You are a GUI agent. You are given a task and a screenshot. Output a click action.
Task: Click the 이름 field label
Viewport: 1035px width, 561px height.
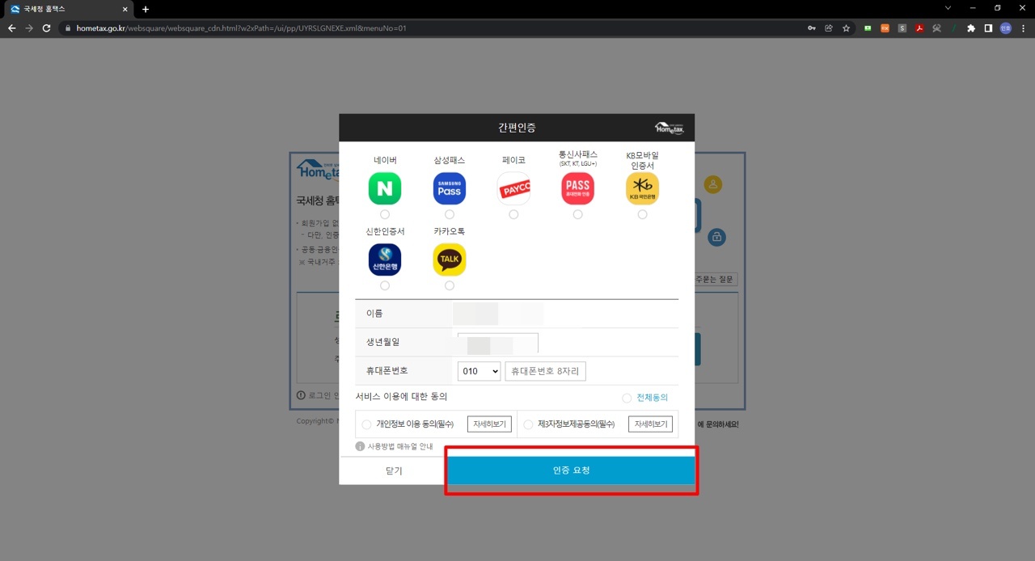[x=374, y=314]
